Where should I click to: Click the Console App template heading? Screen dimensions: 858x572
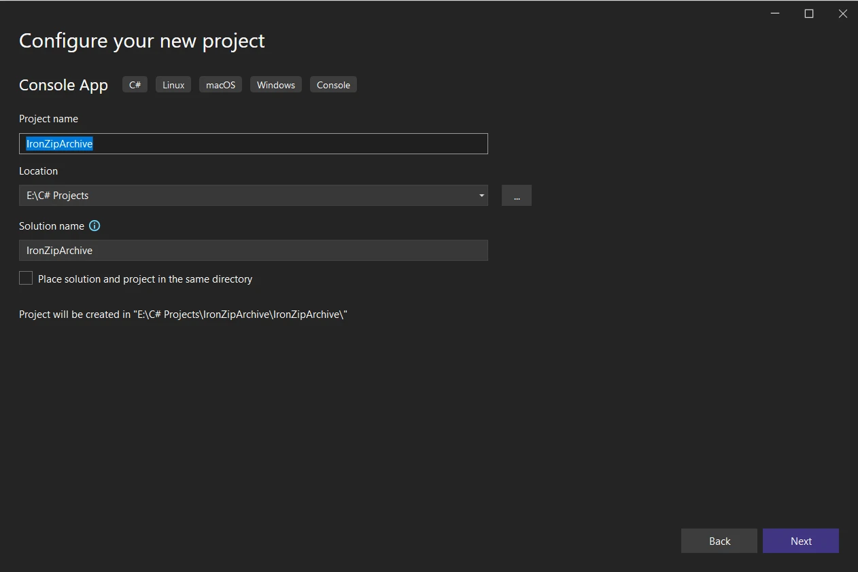pos(63,85)
